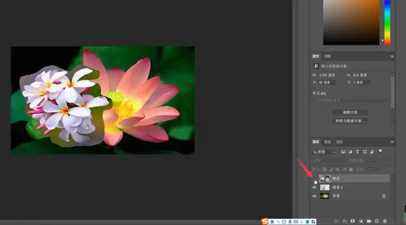Filter layers by type (T) text icon
This screenshot has height=225, width=406.
pyautogui.click(x=357, y=152)
